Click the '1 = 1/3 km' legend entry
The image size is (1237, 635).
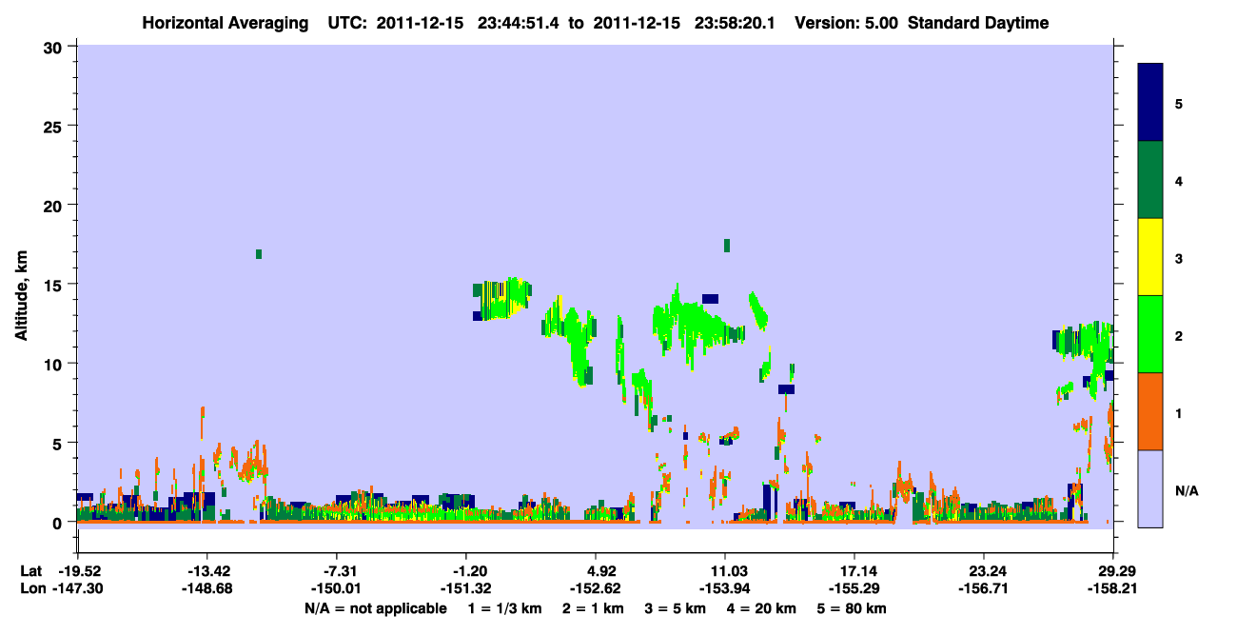coord(503,608)
